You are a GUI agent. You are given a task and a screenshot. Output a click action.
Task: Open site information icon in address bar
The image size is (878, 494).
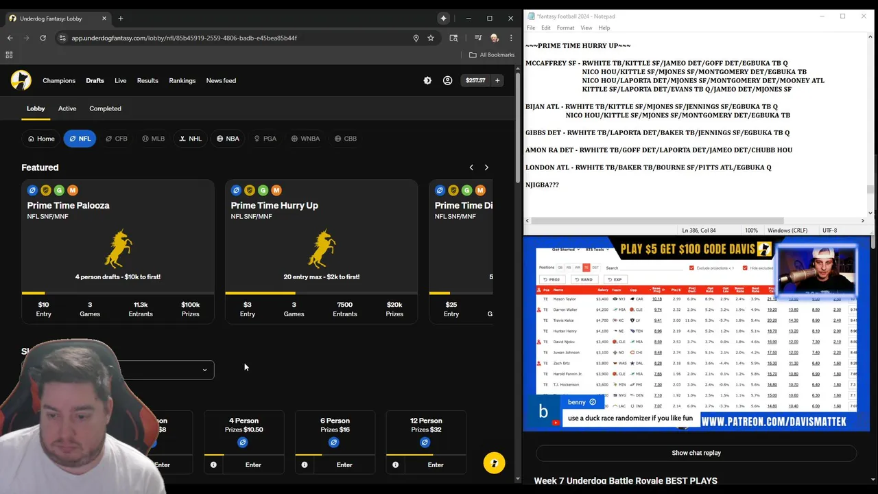coord(62,38)
